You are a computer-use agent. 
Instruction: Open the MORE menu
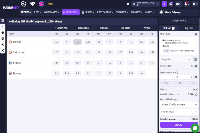(x=150, y=12)
